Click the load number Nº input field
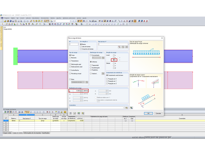 coord(74,44)
